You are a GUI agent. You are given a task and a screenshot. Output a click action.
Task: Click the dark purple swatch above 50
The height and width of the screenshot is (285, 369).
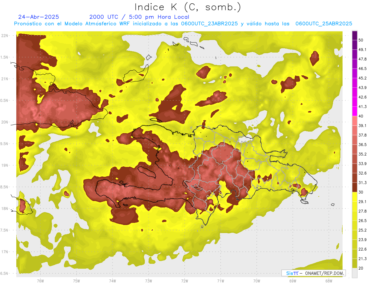point(355,35)
